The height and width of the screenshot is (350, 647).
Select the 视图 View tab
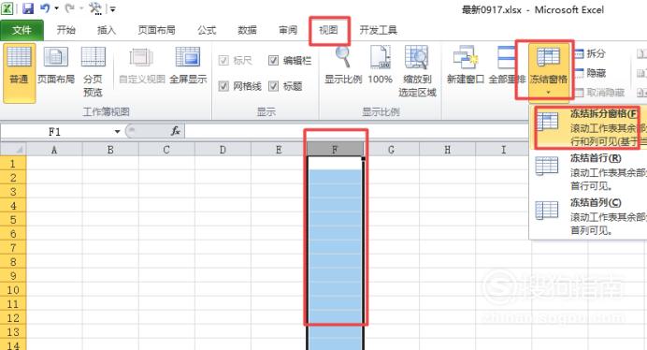click(328, 30)
